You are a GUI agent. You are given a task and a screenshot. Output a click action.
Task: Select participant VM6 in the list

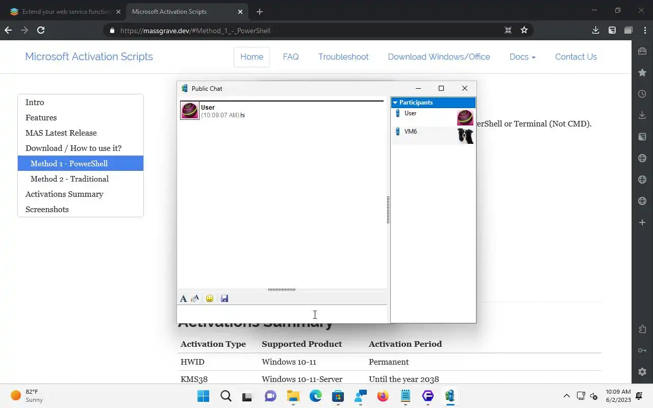pyautogui.click(x=433, y=136)
